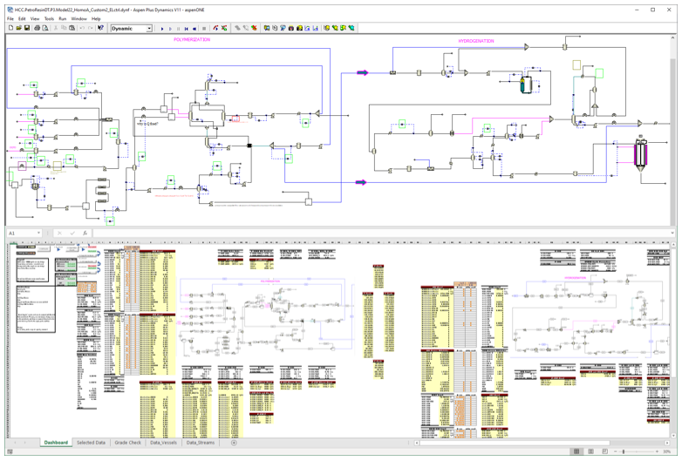Expand the Name Box cell reference dropdown
The image size is (682, 461).
coord(39,234)
